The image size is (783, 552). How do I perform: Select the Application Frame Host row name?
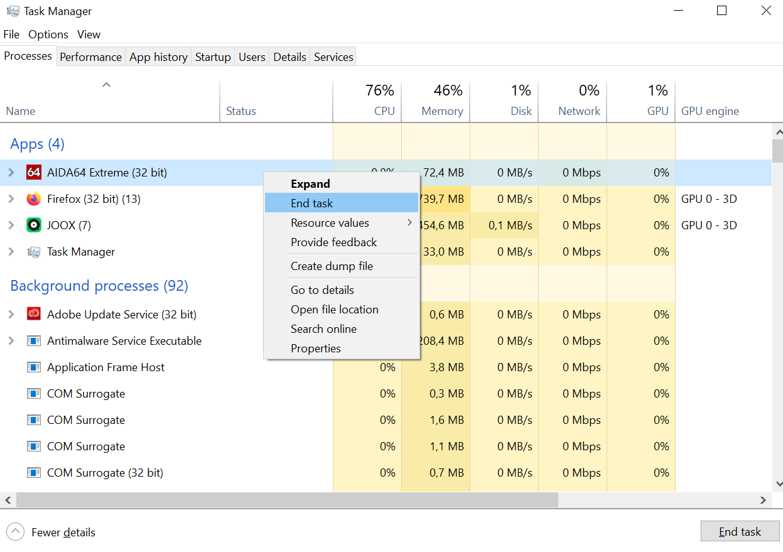[x=105, y=367]
